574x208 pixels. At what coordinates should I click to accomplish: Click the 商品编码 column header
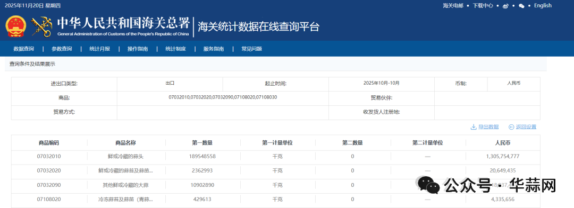[x=49, y=143]
